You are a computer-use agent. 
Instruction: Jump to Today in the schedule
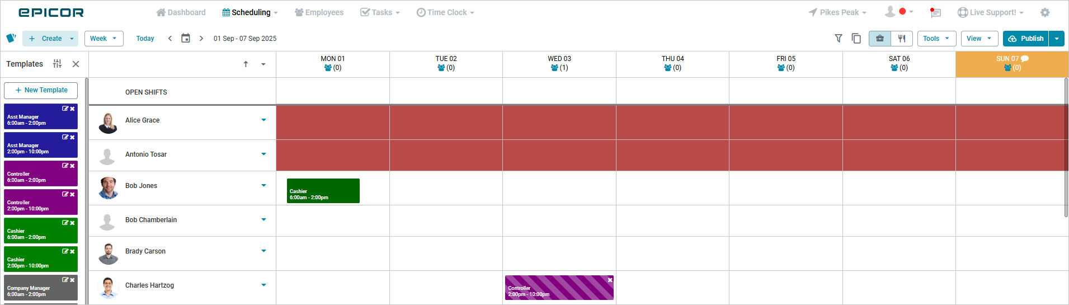145,39
